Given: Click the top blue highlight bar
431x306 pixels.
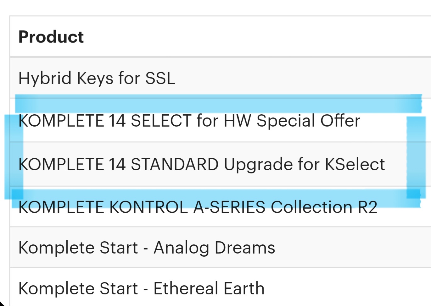Looking at the screenshot, I should coord(218,104).
